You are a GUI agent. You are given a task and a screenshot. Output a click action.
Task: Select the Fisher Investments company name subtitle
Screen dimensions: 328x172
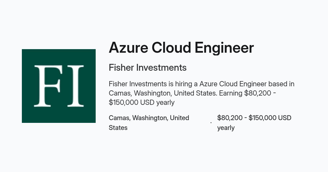pos(148,68)
